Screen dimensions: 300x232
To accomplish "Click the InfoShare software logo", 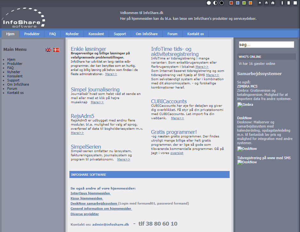I will pyautogui.click(x=24, y=18).
